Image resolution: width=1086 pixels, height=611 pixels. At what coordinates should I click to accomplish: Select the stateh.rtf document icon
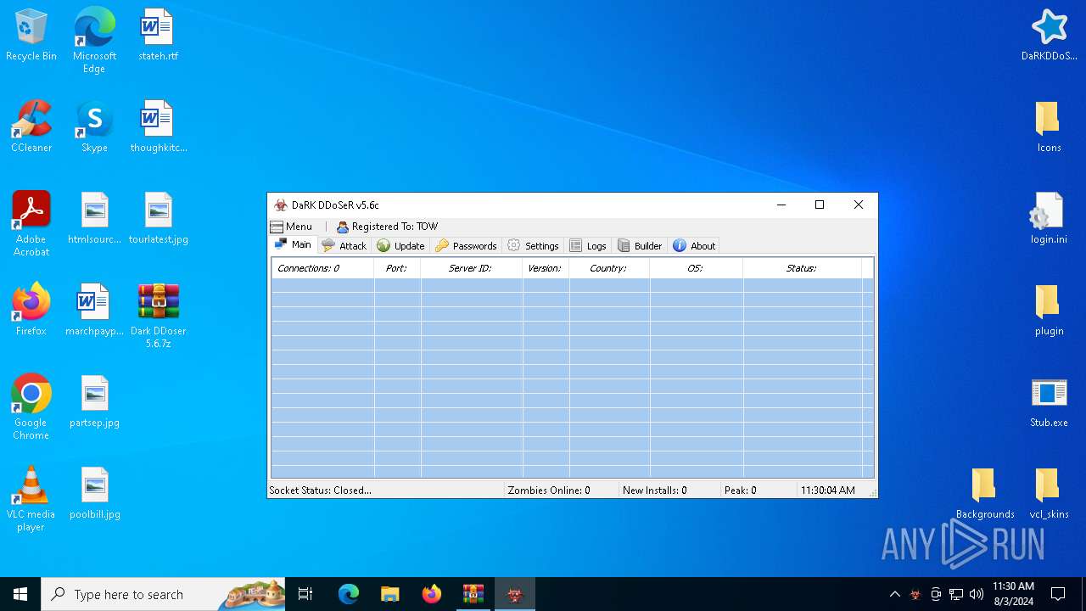[158, 36]
